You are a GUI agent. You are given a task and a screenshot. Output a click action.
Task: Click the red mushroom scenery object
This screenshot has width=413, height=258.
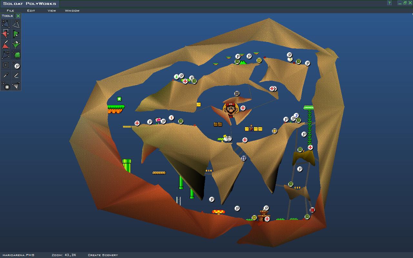218,212
